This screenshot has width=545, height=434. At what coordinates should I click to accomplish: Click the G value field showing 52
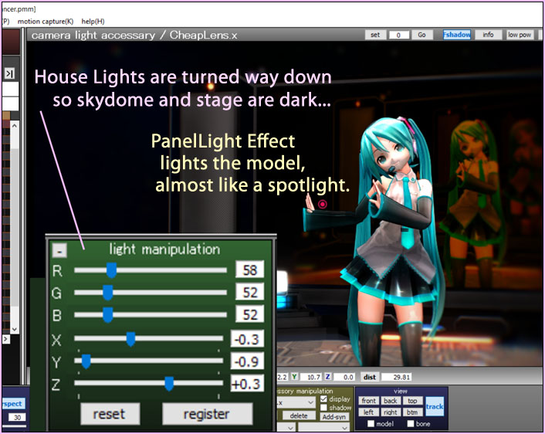click(249, 292)
